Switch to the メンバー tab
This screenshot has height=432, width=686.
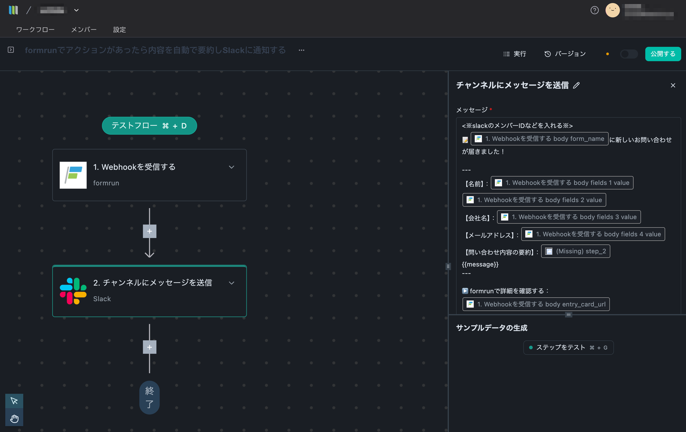click(84, 29)
